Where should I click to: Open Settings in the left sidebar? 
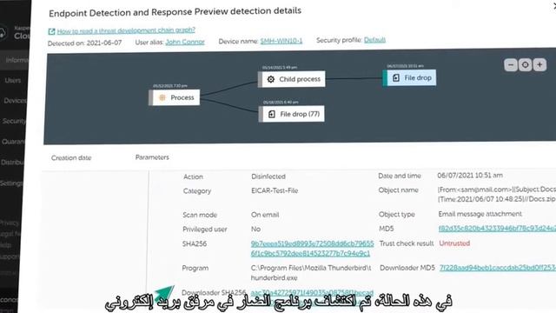click(x=10, y=183)
